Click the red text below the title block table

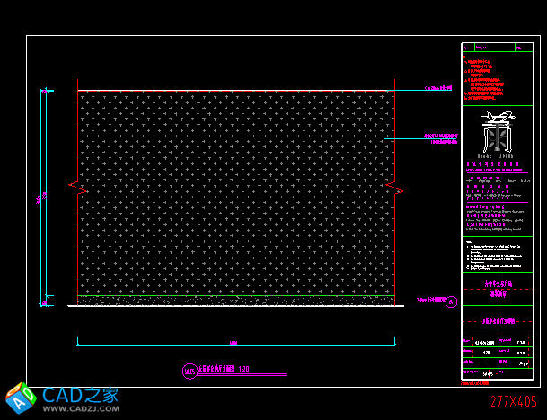click(x=479, y=383)
